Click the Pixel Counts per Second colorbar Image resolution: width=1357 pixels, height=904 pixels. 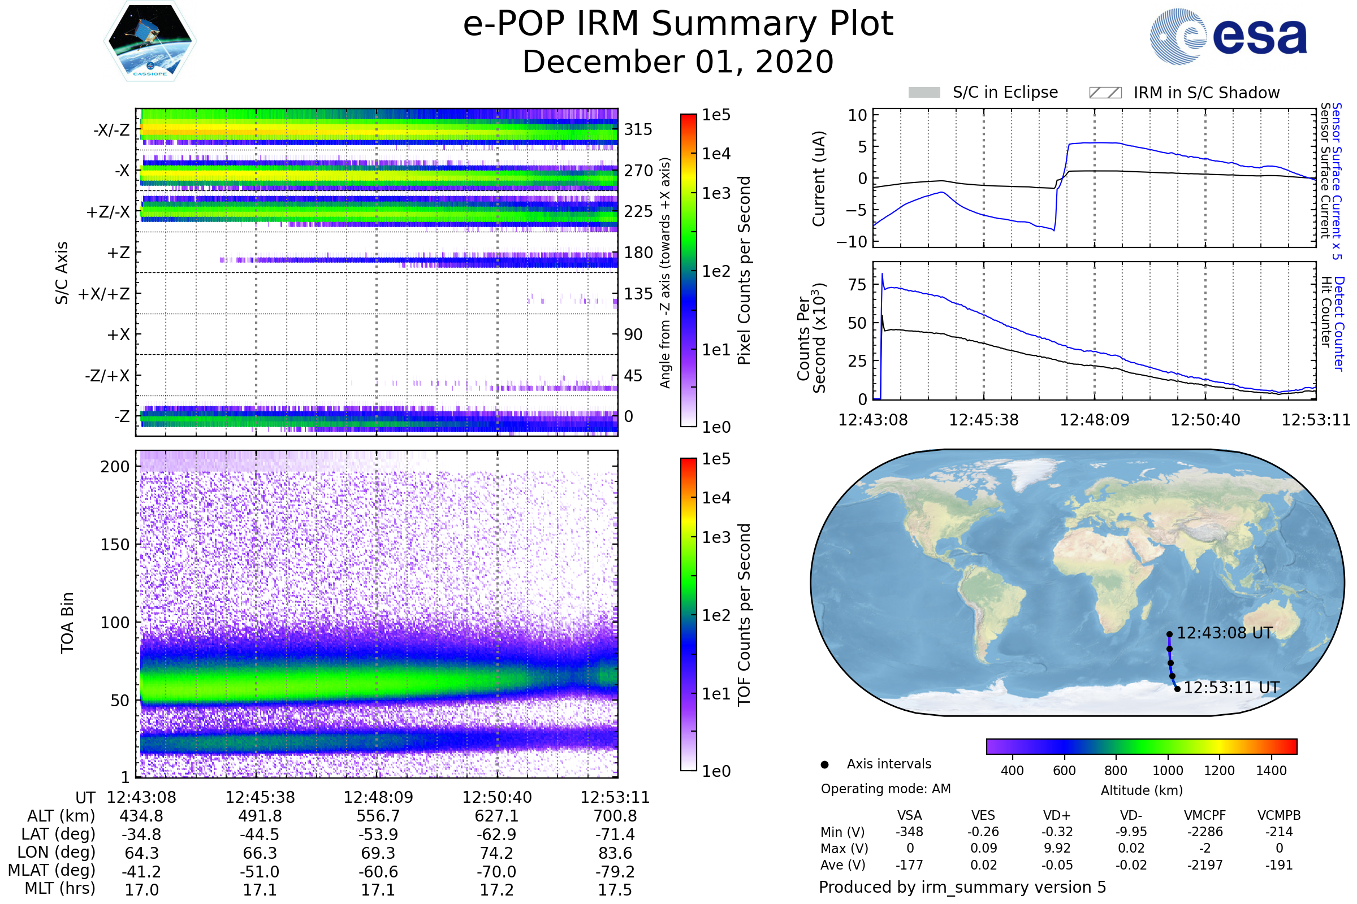pyautogui.click(x=688, y=270)
